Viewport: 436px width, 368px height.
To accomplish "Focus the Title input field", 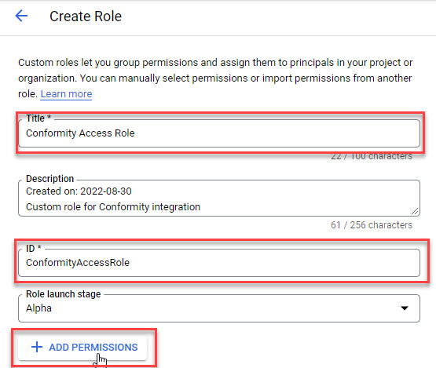I will coord(219,133).
